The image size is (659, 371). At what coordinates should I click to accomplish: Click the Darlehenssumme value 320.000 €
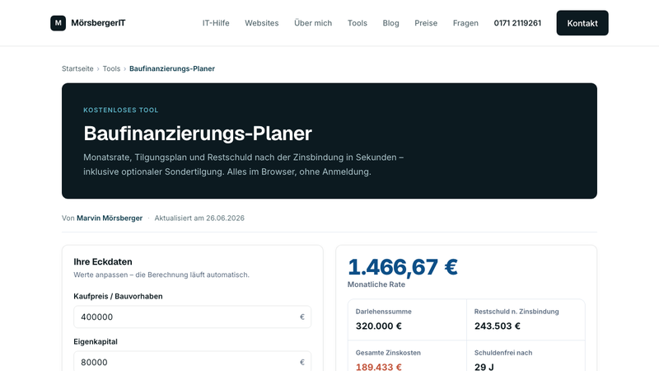coord(379,326)
